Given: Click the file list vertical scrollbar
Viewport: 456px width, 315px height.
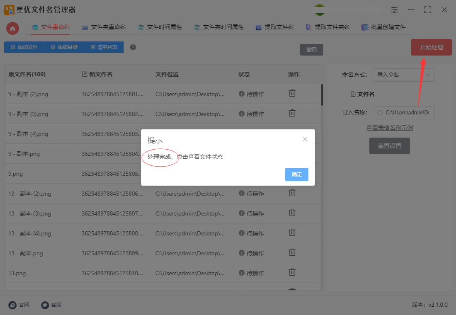Looking at the screenshot, I should [322, 95].
